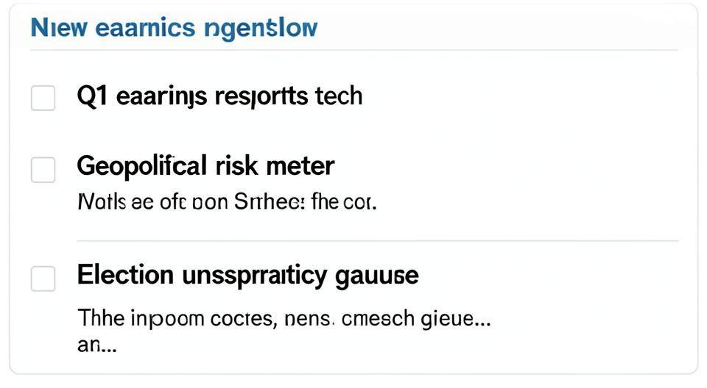The height and width of the screenshot is (388, 707).
Task: Open the "Q1 eaarinjs resjortts tech" item title
Action: [x=219, y=96]
